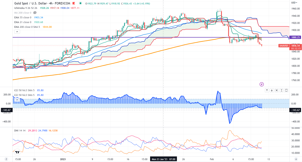Screen dimensions: 302x162
Task: Click the TradingView logo on chart
Action: tap(17, 152)
